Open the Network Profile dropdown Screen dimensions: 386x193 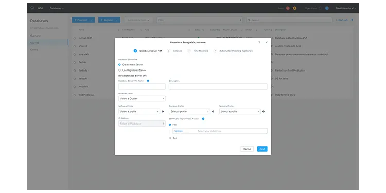point(240,112)
